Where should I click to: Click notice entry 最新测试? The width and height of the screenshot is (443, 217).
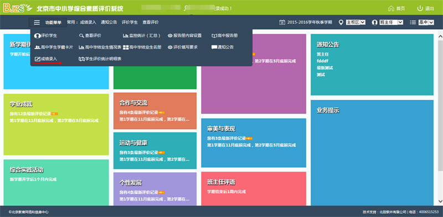tap(325, 68)
